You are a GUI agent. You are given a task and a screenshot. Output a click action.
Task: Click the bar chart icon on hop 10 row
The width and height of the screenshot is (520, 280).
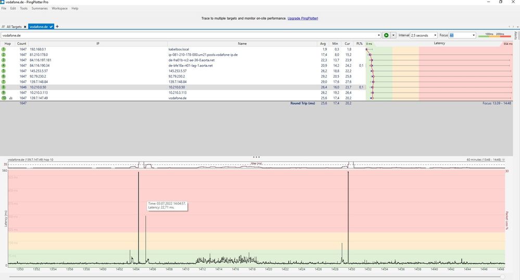(x=11, y=98)
